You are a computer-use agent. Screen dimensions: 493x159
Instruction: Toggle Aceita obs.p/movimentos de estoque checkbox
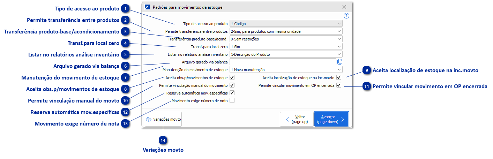point(232,77)
